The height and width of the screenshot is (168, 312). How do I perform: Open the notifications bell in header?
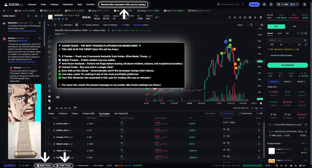[x=271, y=4]
